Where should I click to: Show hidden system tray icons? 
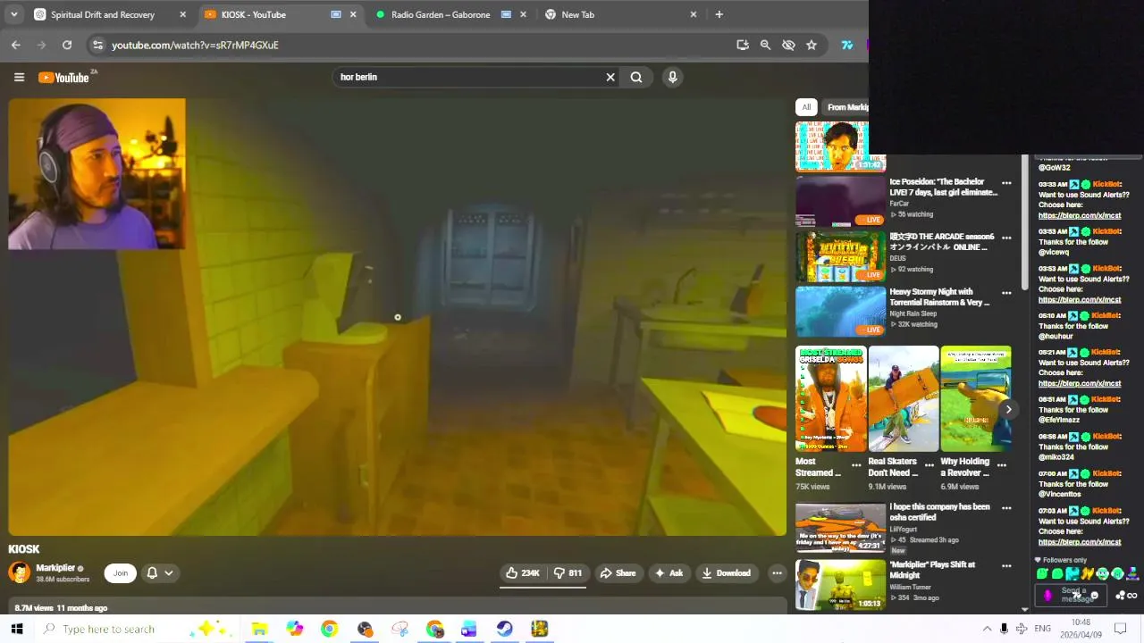click(987, 629)
